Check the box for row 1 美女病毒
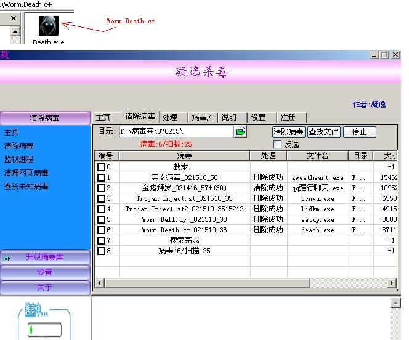The width and height of the screenshot is (409, 340). [101, 177]
